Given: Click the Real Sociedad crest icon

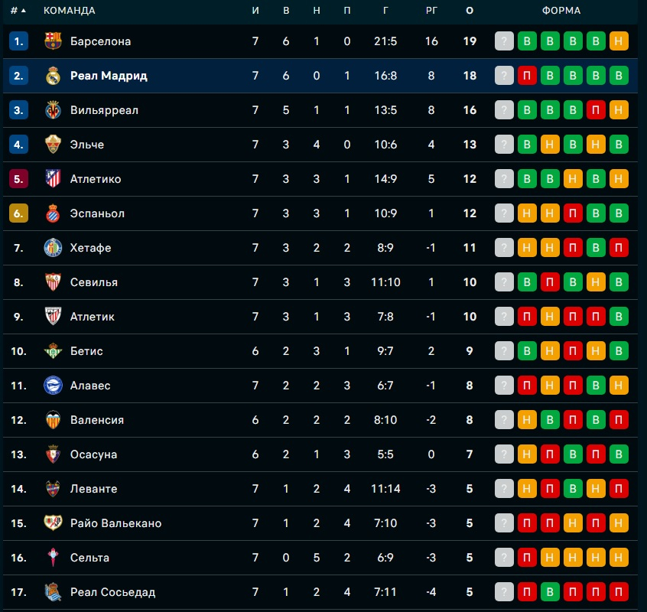Looking at the screenshot, I should [53, 592].
